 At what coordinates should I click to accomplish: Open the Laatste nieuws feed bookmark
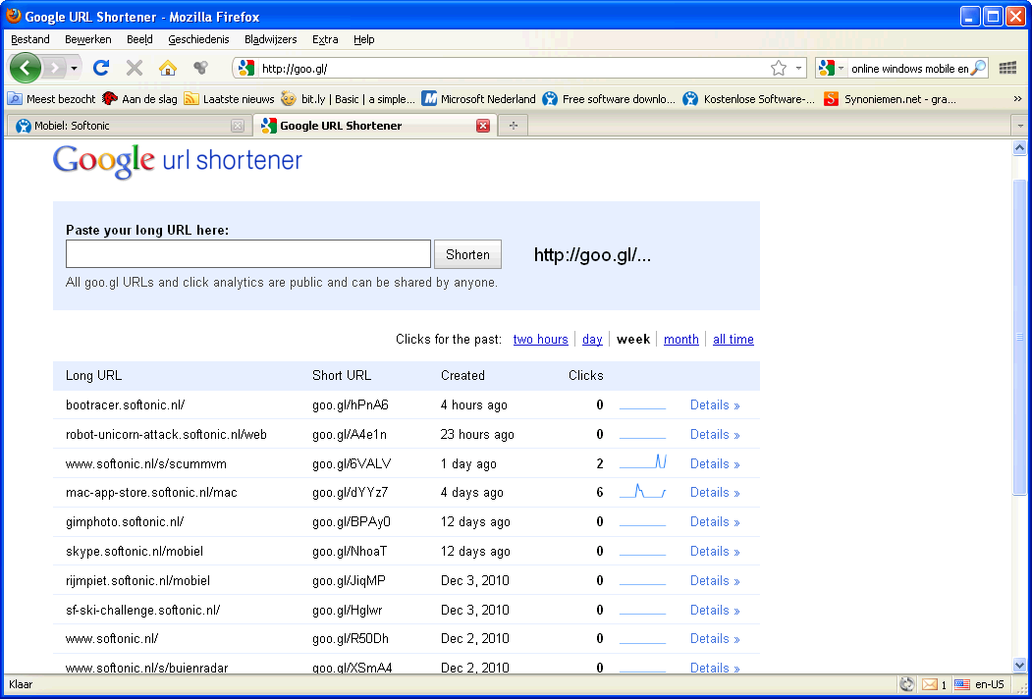click(229, 99)
